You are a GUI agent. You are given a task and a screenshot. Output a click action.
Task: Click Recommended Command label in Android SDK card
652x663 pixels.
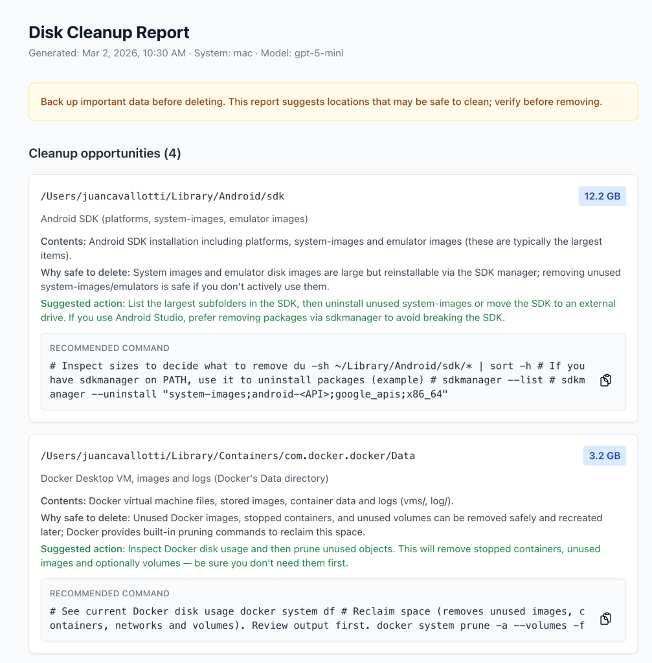pyautogui.click(x=109, y=348)
